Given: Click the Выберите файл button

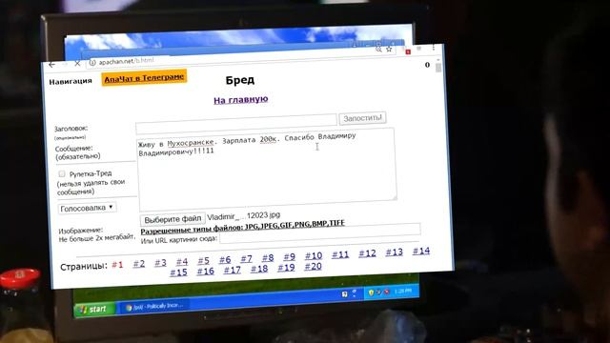Looking at the screenshot, I should (173, 219).
